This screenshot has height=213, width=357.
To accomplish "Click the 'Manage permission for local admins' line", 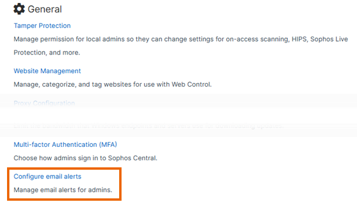I will (181, 39).
